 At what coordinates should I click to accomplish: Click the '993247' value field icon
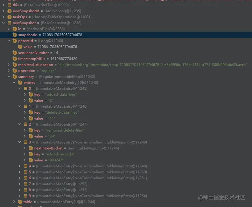pyautogui.click(x=31, y=160)
